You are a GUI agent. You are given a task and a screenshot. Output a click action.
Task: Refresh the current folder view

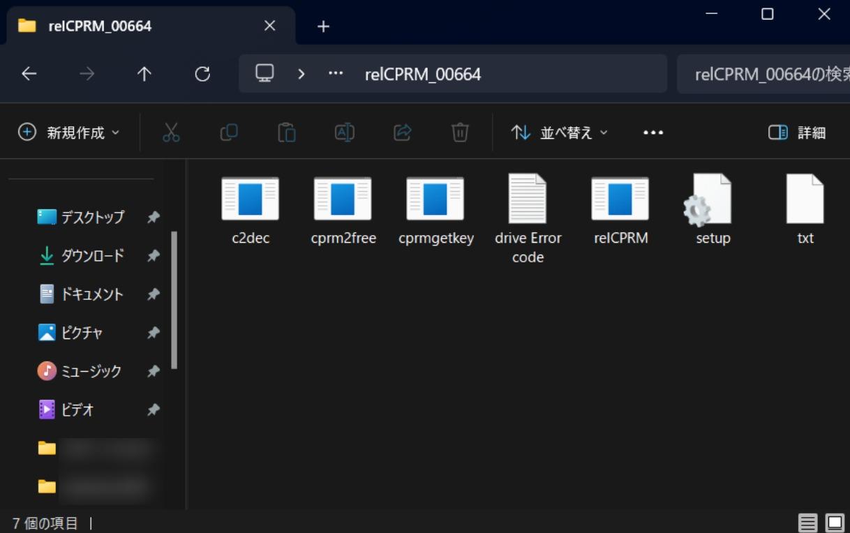pyautogui.click(x=202, y=74)
